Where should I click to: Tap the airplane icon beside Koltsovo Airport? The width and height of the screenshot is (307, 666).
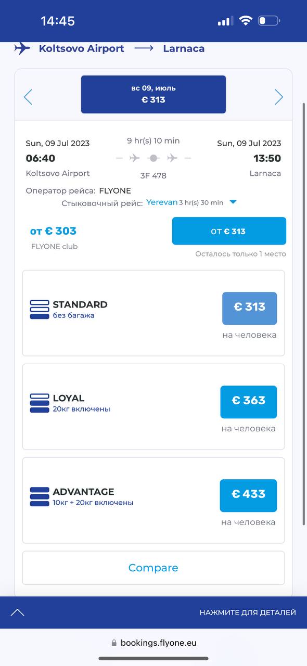22,48
